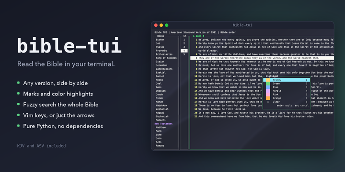Open the book Joel

[x=159, y=84]
